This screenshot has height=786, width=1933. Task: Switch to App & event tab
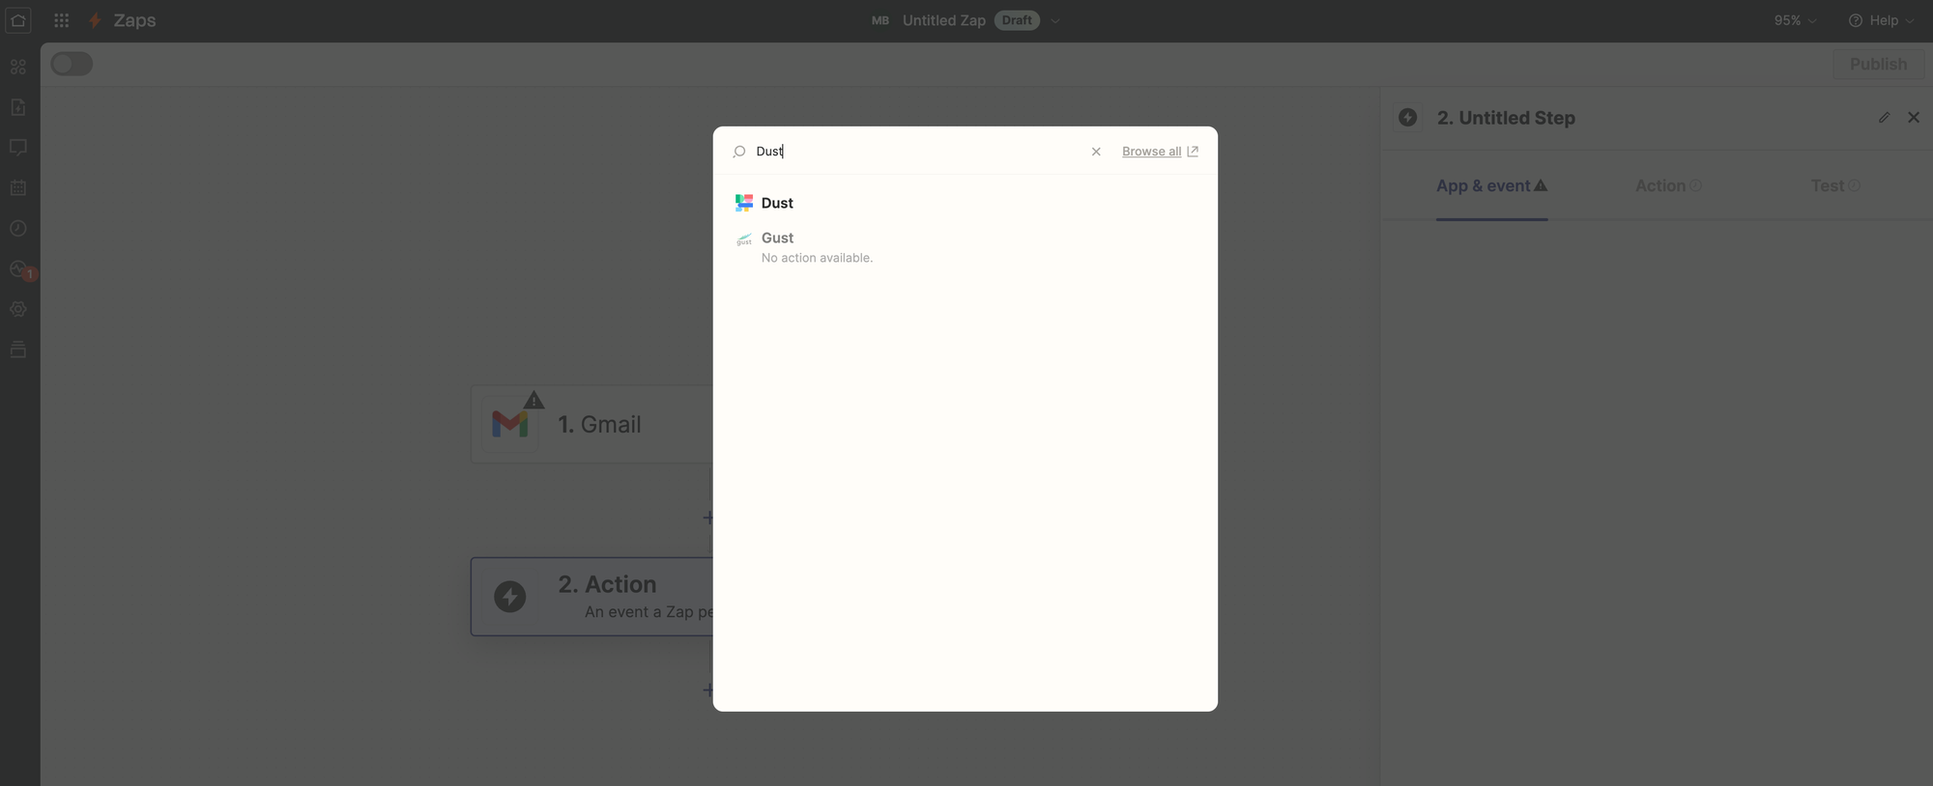click(1491, 185)
